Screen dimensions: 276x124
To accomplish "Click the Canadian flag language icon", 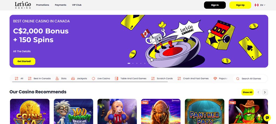I will click(257, 5).
